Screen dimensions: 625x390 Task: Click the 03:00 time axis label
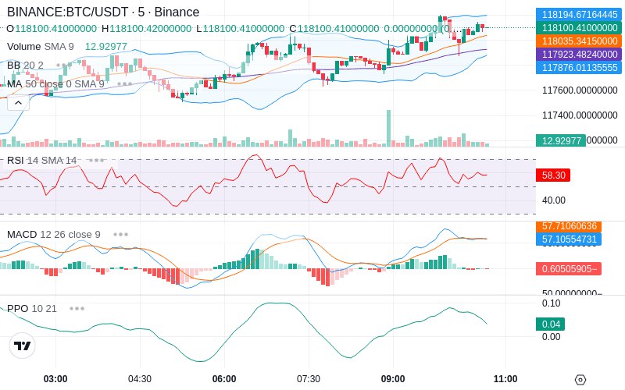(55, 379)
